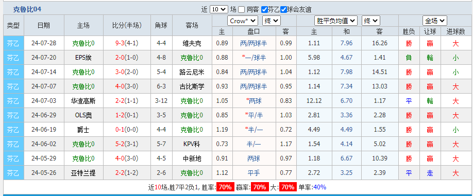Viewport: 473px width, 196px height.
Task: Click handicap *一/球半 on 24-07-20
Action: pyautogui.click(x=254, y=58)
